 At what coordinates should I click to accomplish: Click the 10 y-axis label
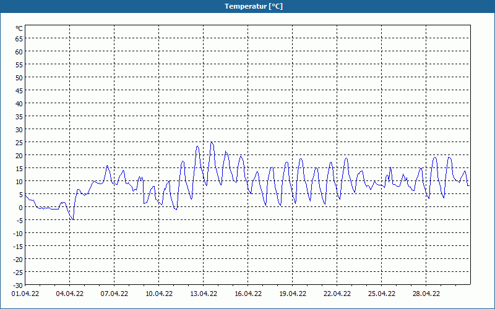click(19, 182)
